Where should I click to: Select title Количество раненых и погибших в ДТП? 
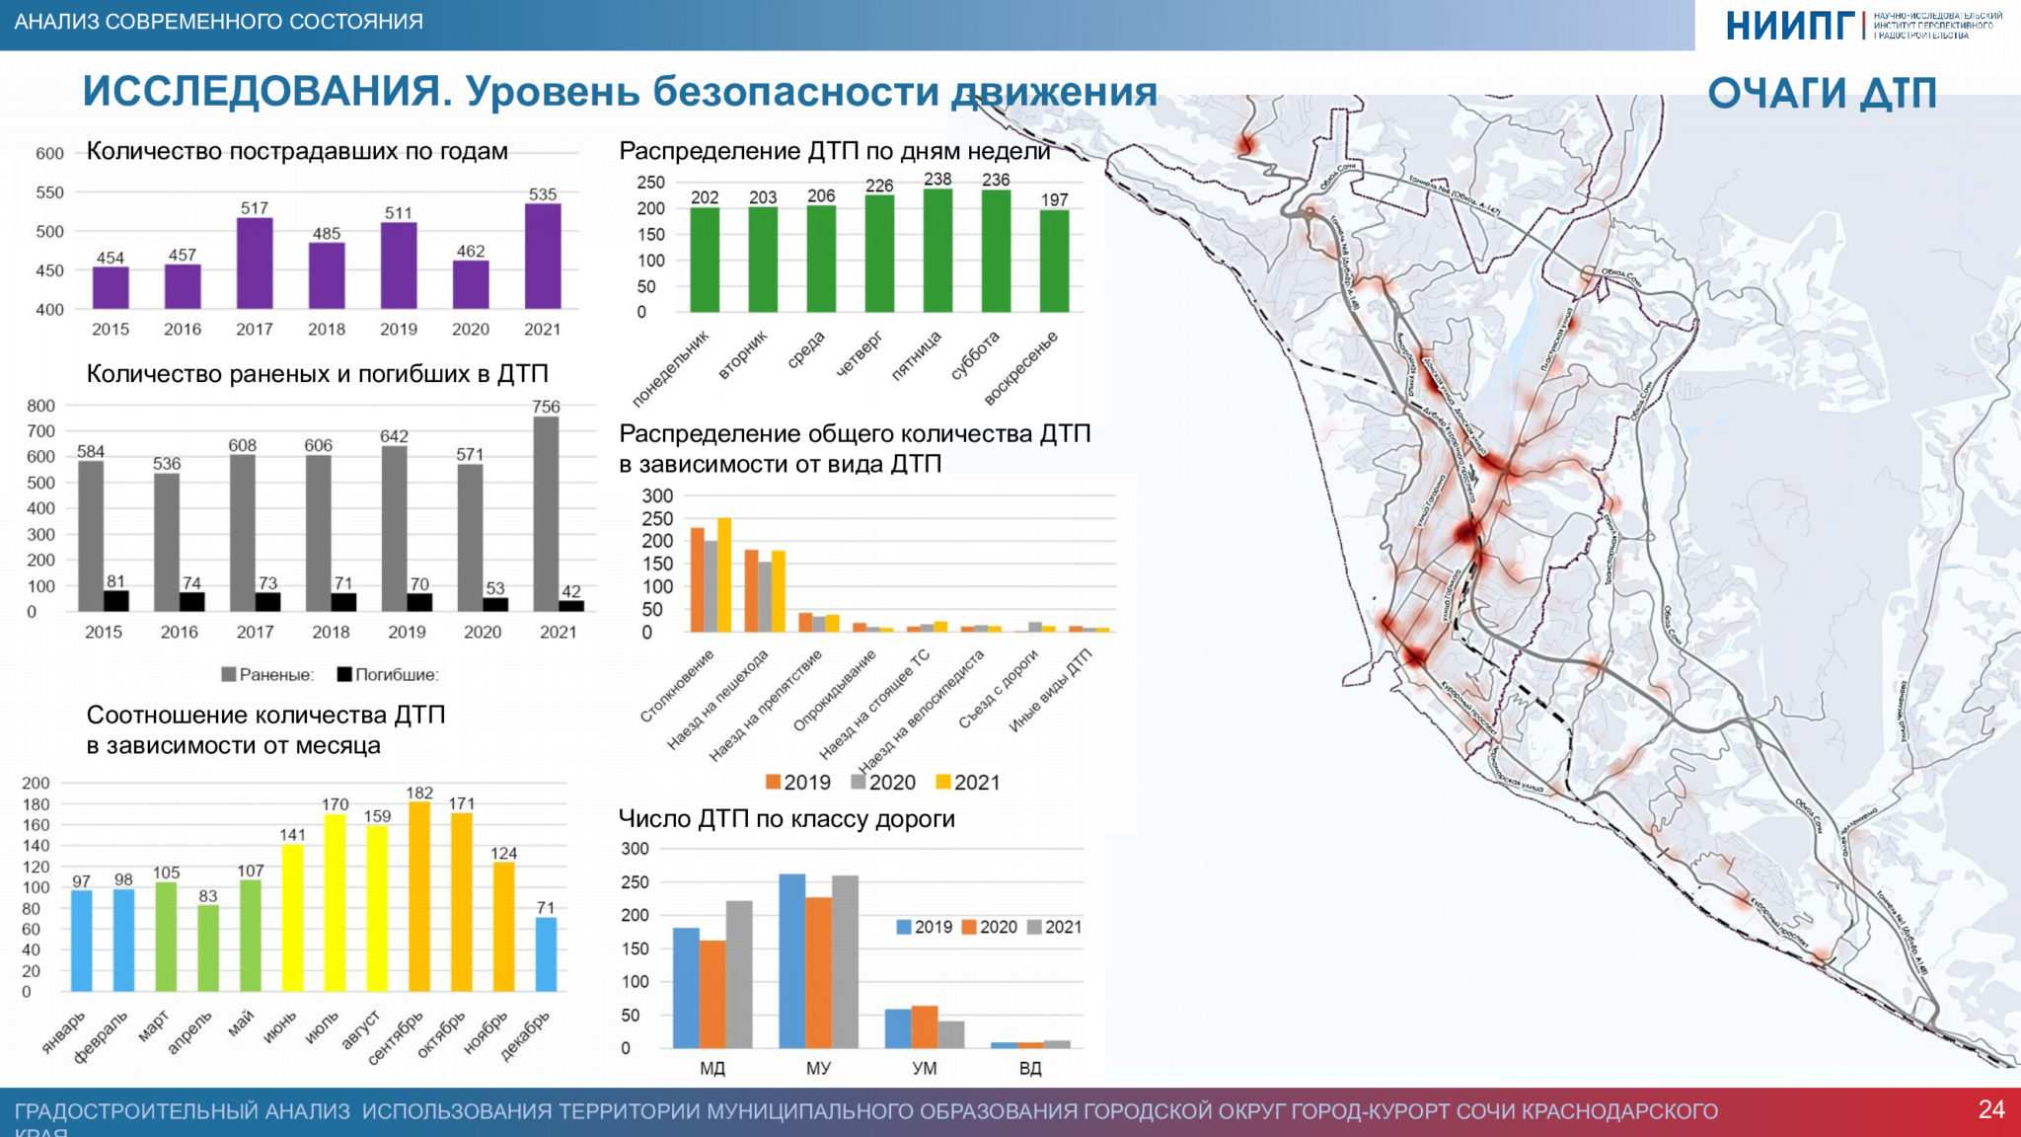coord(317,374)
